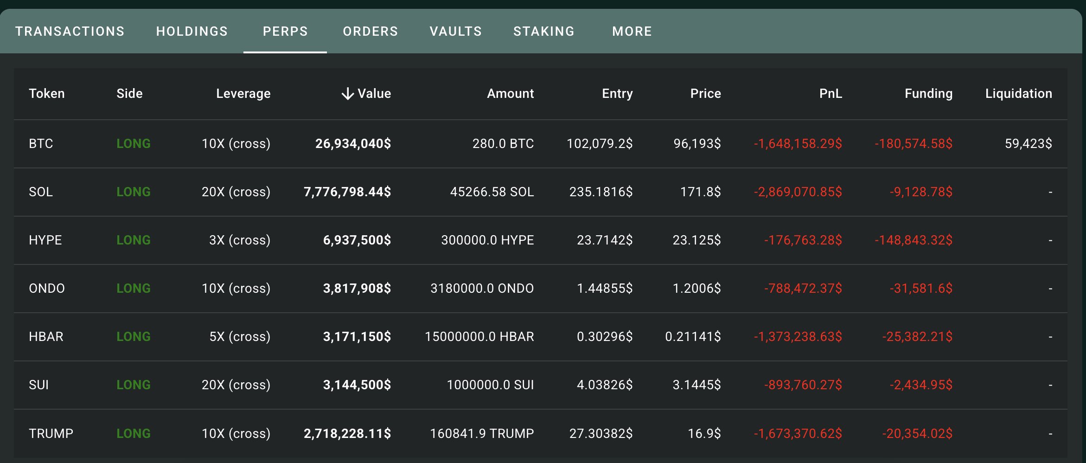Sort by the Amount column header
This screenshot has width=1086, height=463.
[511, 94]
